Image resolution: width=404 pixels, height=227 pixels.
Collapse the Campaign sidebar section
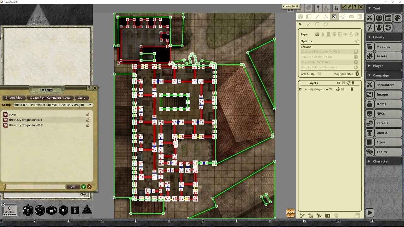(x=384, y=75)
